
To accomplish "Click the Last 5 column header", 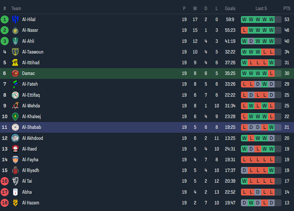I will (x=261, y=8).
